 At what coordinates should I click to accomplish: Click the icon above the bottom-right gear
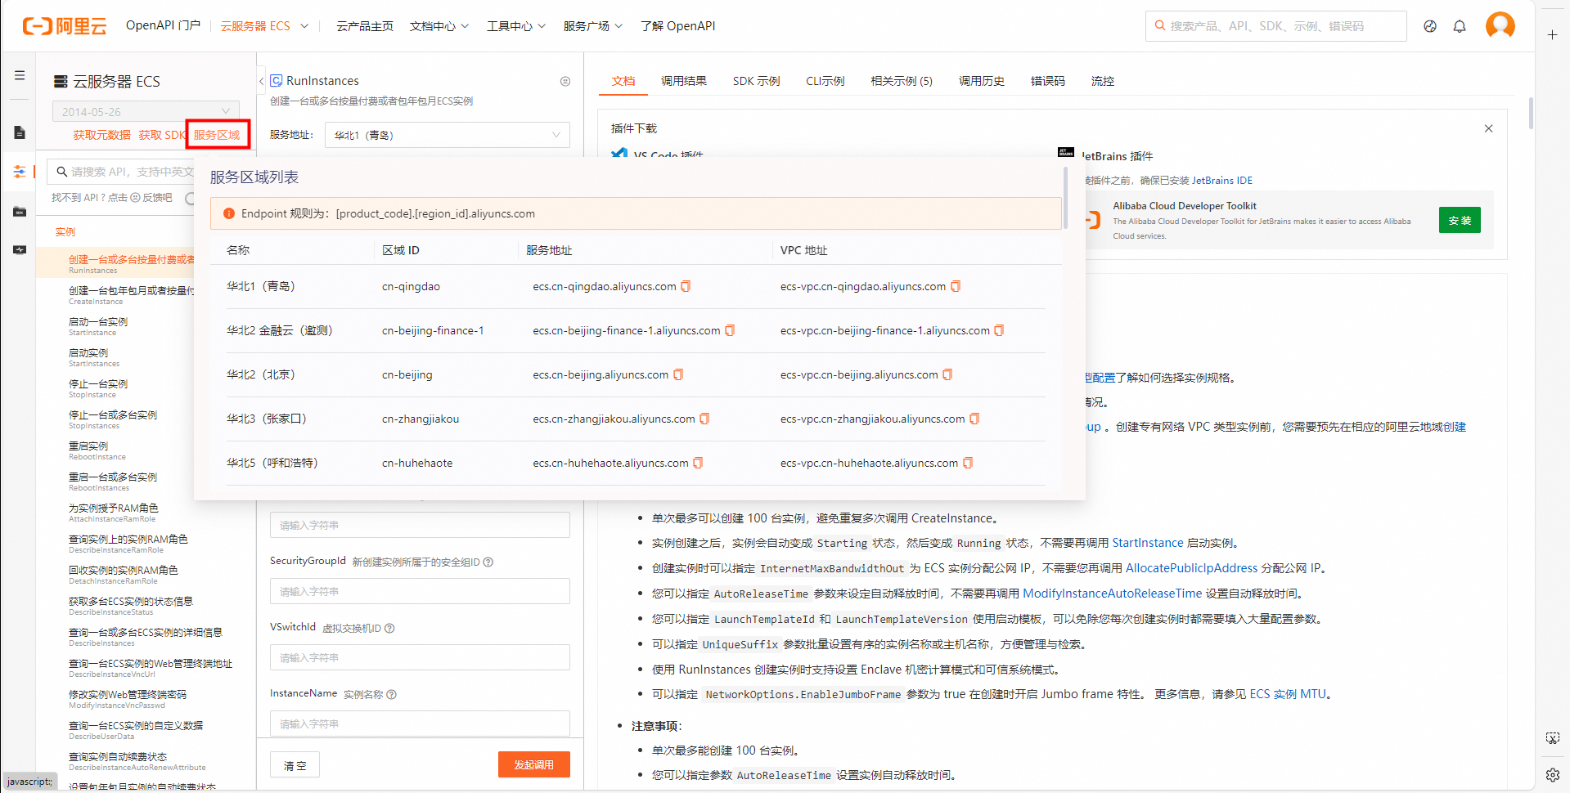pyautogui.click(x=1553, y=738)
